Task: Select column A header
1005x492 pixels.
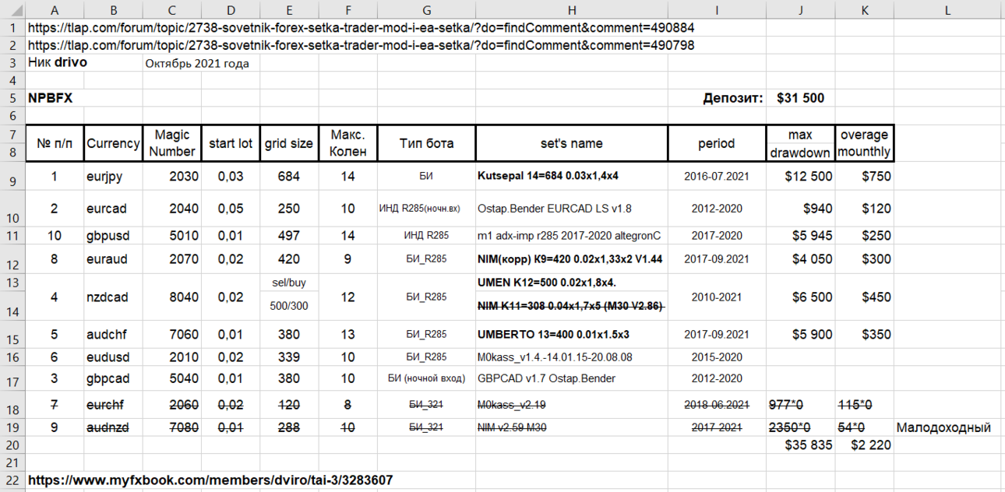Action: [x=55, y=9]
